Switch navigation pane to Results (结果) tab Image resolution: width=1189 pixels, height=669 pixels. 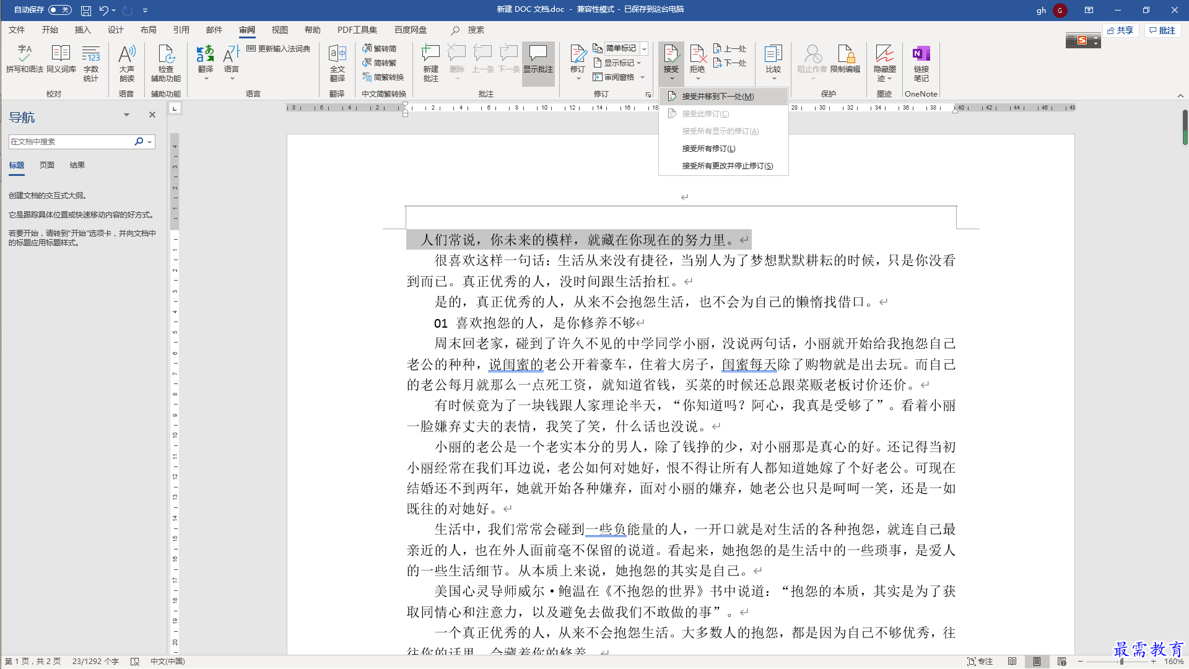(77, 165)
